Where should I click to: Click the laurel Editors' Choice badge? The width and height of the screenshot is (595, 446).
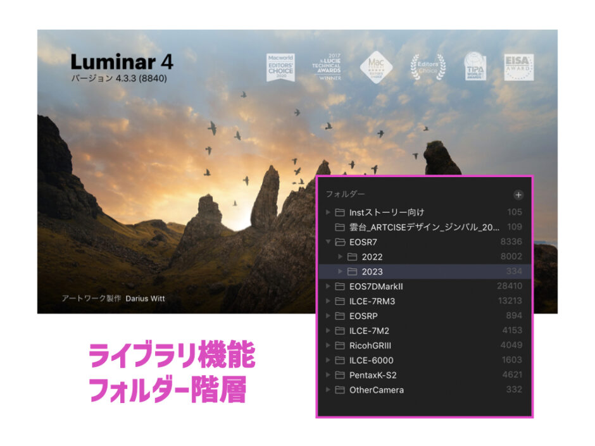click(x=428, y=67)
